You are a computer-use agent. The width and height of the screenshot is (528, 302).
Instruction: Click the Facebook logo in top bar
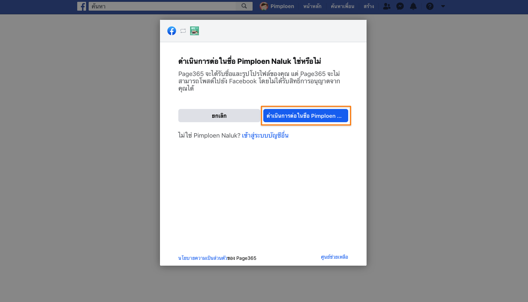click(x=82, y=6)
